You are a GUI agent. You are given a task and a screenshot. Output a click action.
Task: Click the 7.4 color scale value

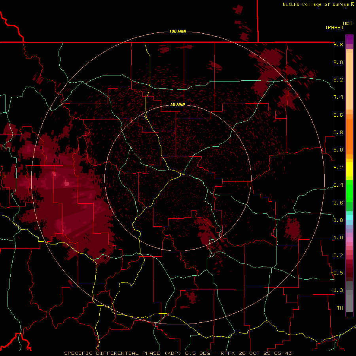tap(338, 97)
